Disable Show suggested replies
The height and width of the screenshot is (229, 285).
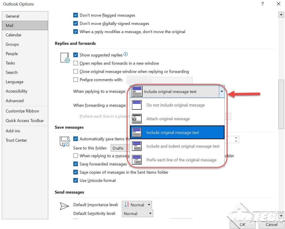click(76, 55)
